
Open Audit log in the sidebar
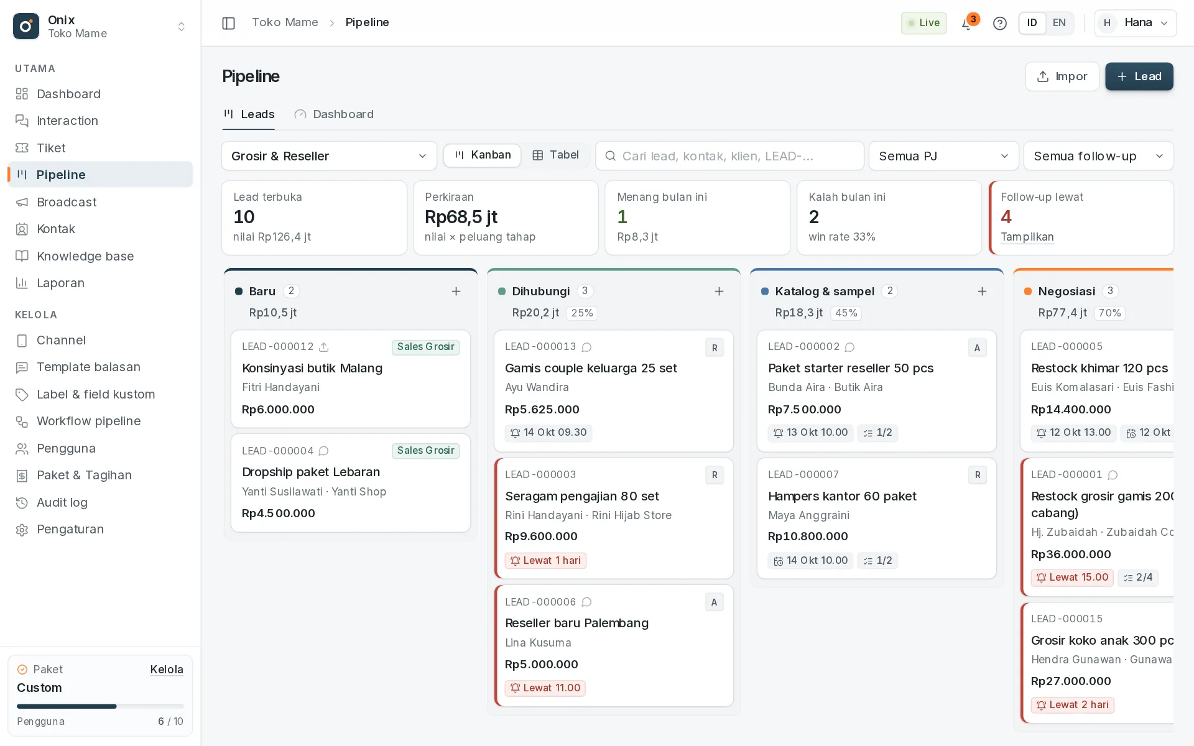click(100, 502)
